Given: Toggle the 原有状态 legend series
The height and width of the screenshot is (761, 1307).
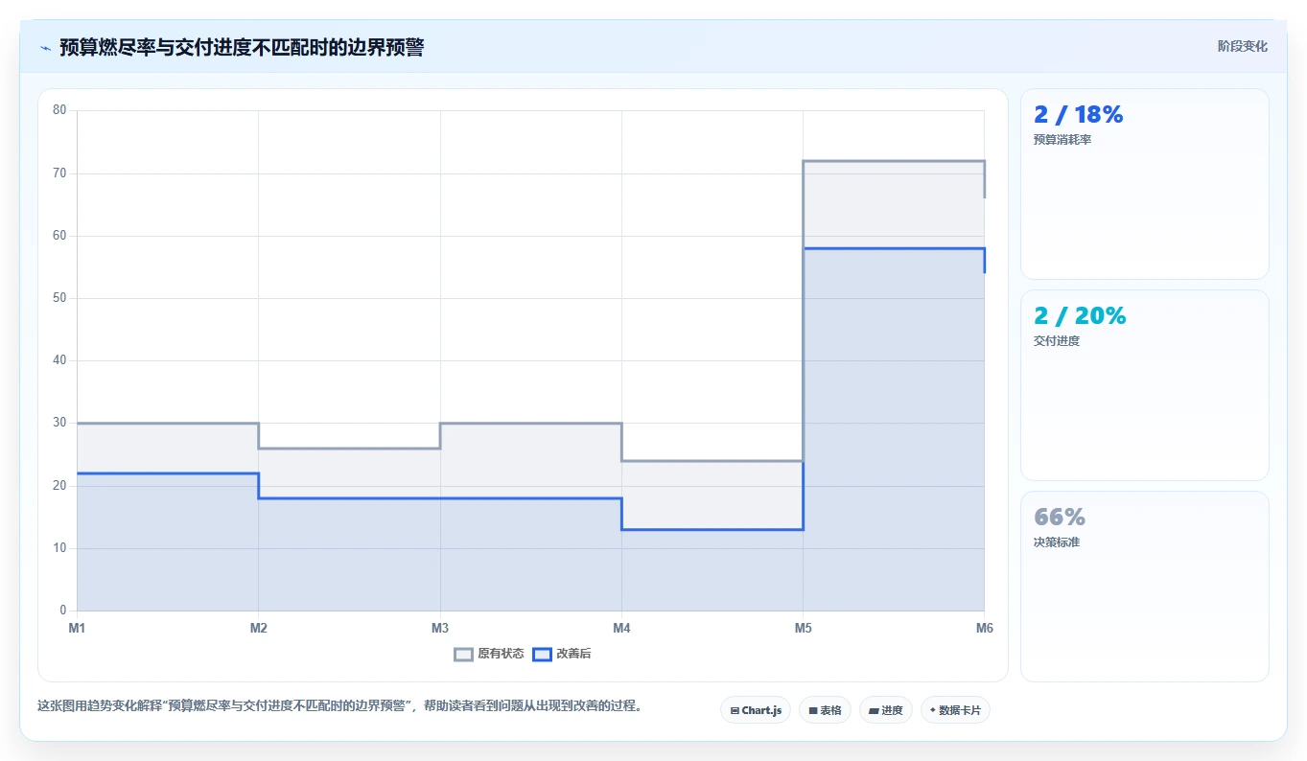Looking at the screenshot, I should (x=489, y=654).
